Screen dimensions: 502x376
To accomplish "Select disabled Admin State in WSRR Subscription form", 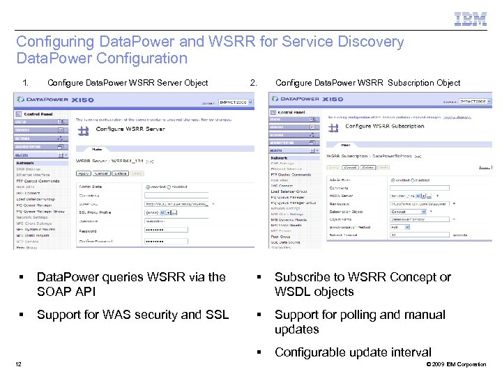I will pyautogui.click(x=412, y=180).
